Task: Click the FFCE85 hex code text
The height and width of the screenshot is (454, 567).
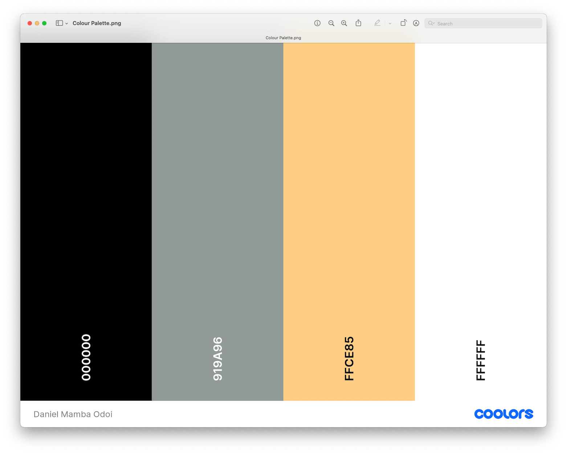Action: click(349, 359)
